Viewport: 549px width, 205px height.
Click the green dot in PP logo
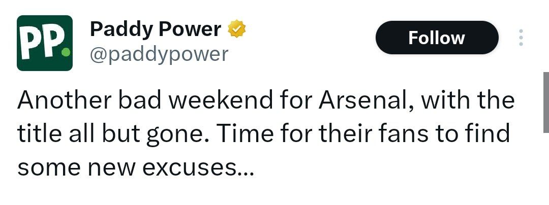[x=64, y=51]
